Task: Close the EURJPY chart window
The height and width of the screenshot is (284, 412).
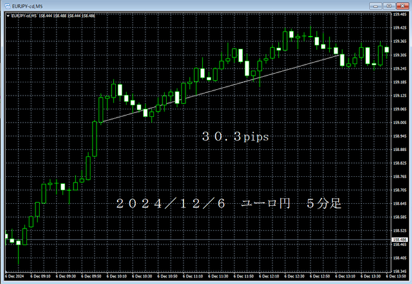Action: coord(402,6)
